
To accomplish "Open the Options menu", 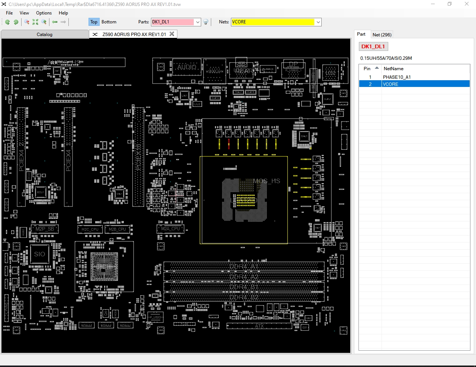I will click(44, 13).
